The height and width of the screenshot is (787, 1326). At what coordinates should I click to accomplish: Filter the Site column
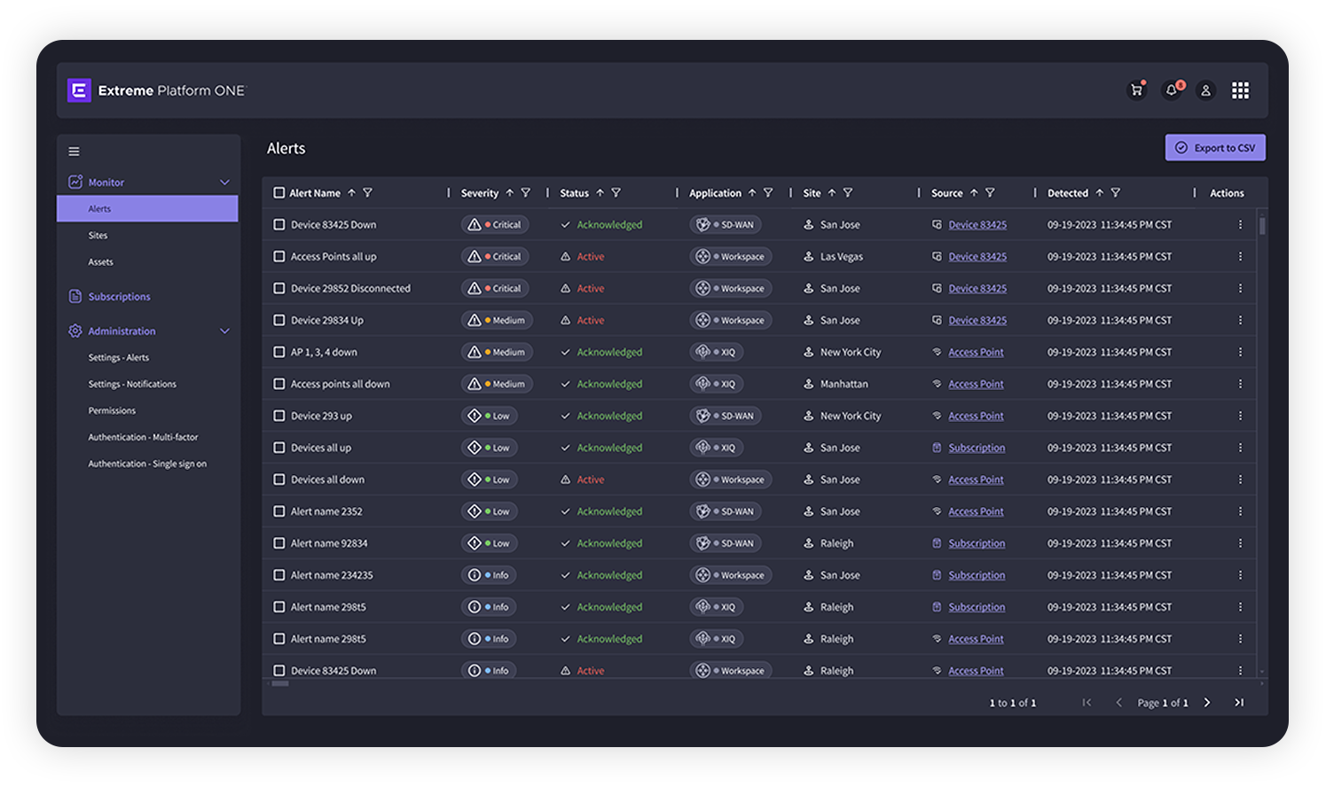[x=848, y=193]
